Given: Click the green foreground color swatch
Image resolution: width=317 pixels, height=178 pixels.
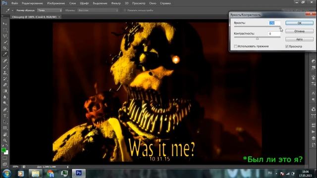Looking at the screenshot, I should [3, 150].
